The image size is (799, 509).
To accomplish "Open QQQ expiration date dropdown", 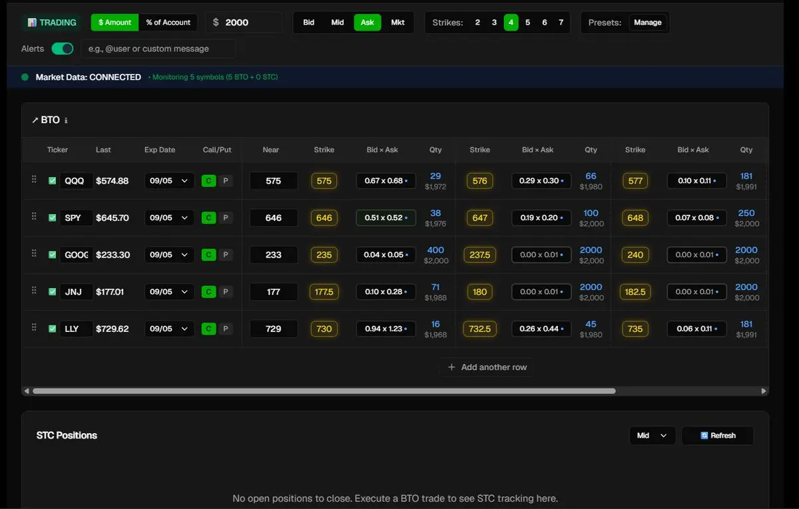I will pyautogui.click(x=169, y=181).
